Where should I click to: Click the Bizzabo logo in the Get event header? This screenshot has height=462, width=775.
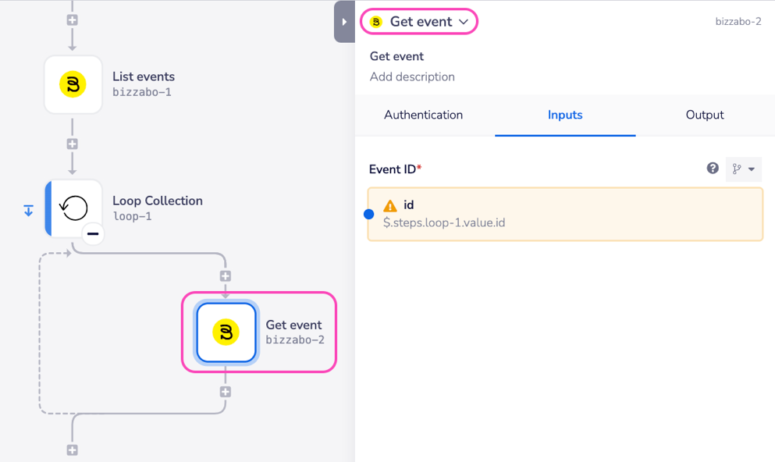(379, 21)
